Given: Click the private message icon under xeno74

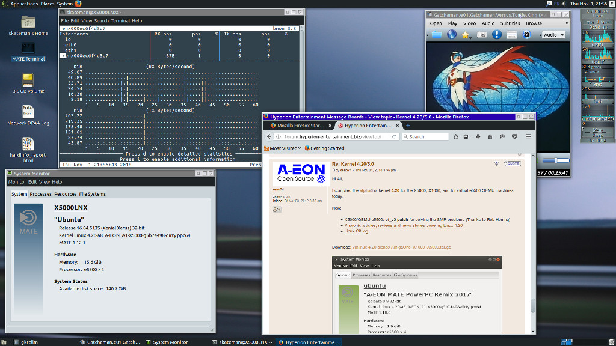Looking at the screenshot, I should 277,210.
